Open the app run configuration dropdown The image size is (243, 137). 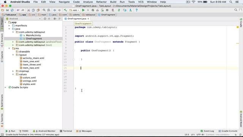point(74,10)
